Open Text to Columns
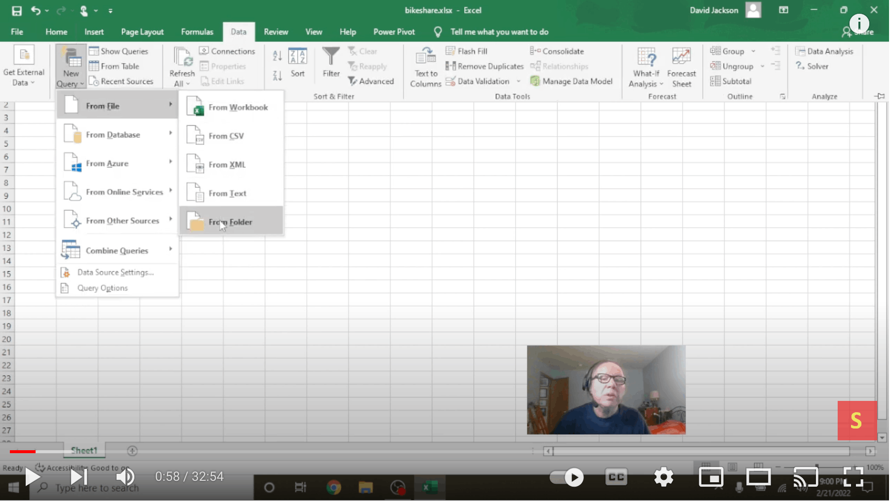892x501 pixels. [426, 68]
